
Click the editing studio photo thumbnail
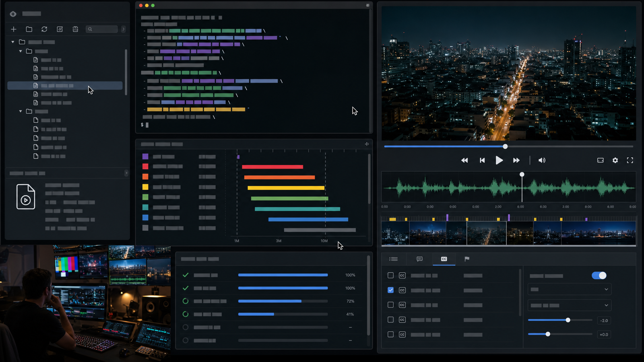point(85,303)
